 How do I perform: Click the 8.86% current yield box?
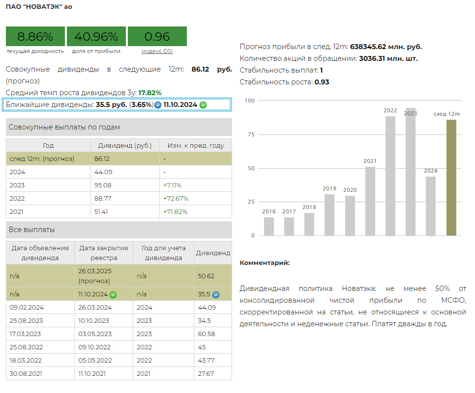35,37
